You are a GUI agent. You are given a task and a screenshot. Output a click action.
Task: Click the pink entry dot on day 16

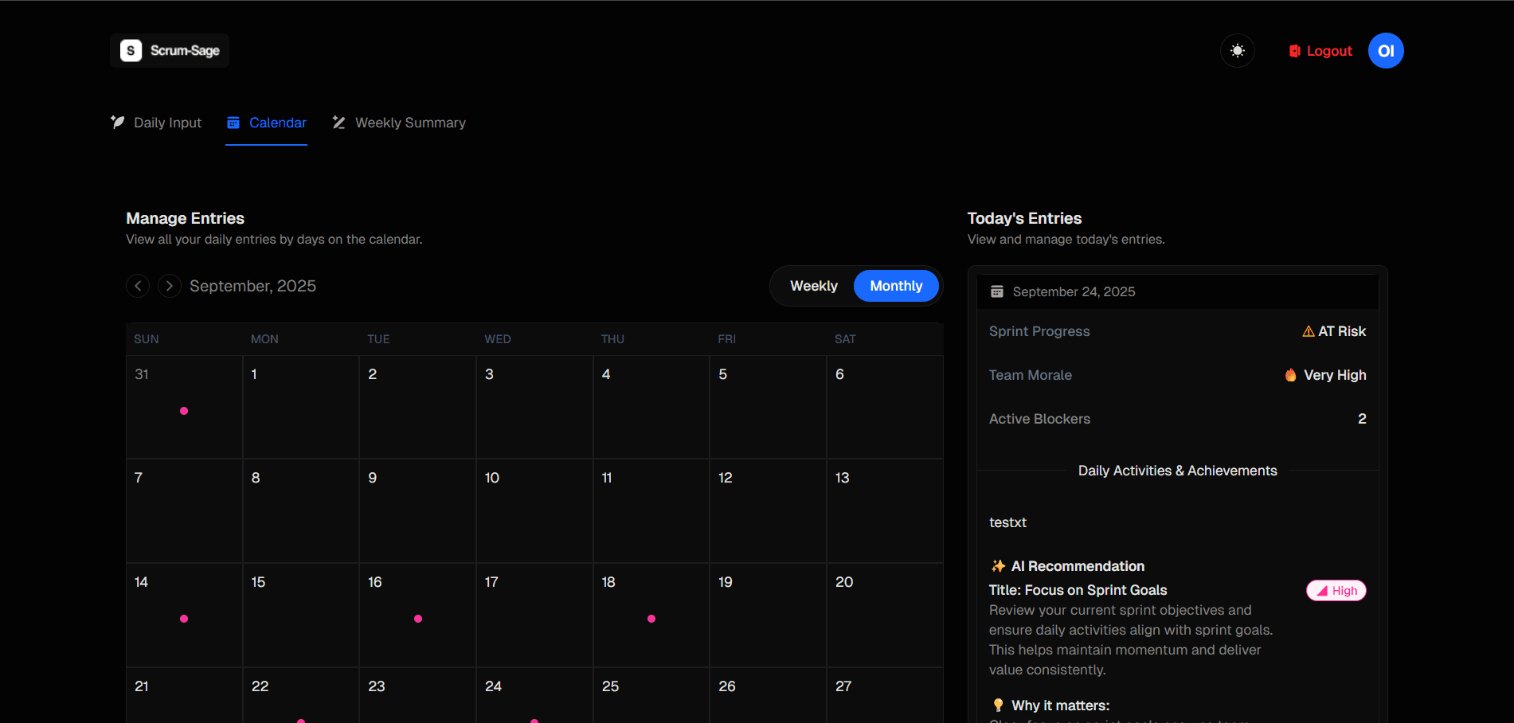pyautogui.click(x=418, y=619)
